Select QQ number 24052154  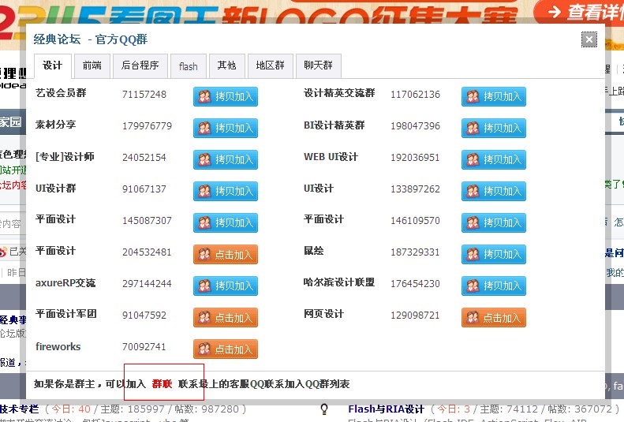click(x=144, y=158)
